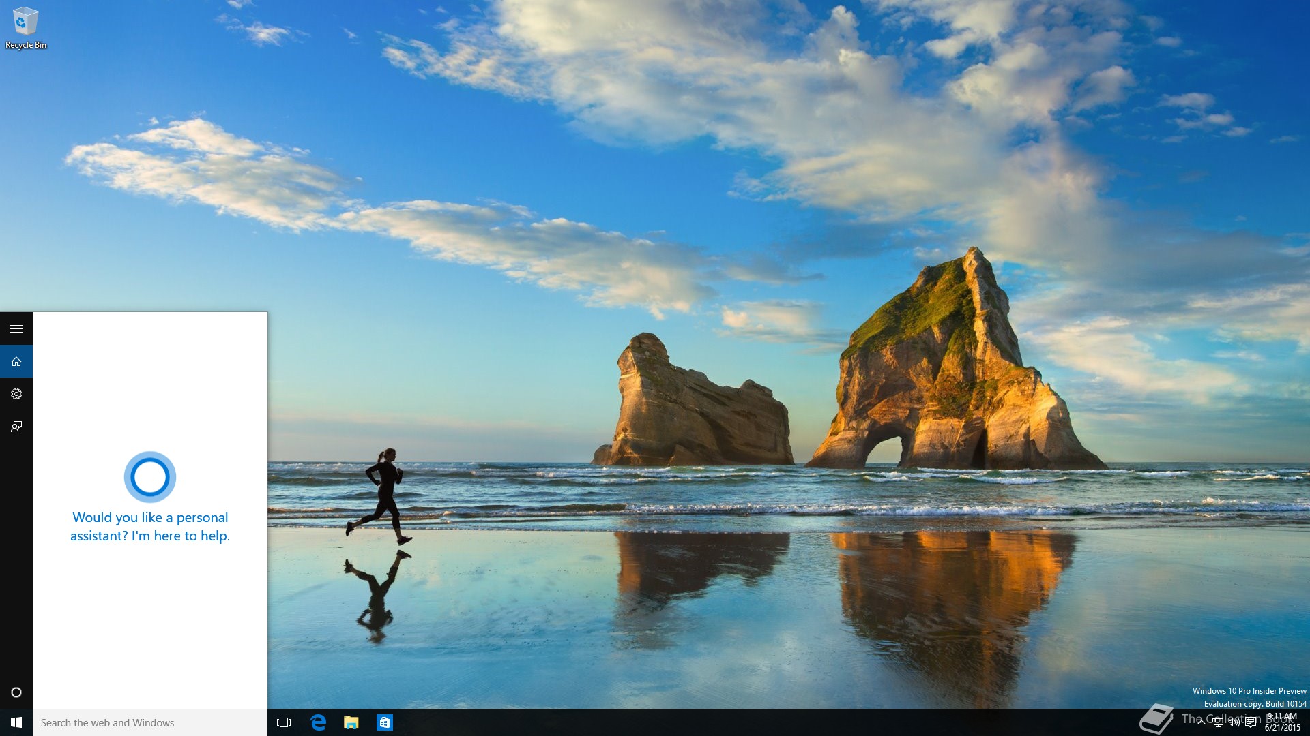The image size is (1310, 736).
Task: Open the clock showing 6/21/2015
Action: click(x=1282, y=722)
